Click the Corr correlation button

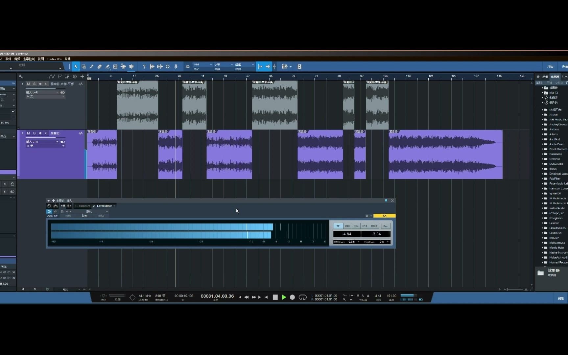(386, 226)
